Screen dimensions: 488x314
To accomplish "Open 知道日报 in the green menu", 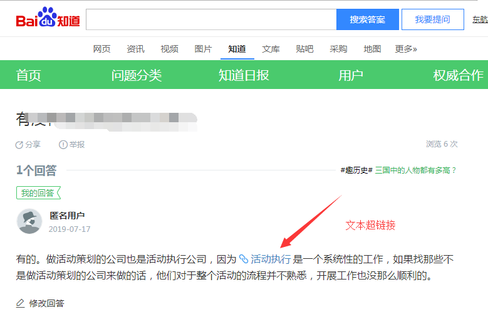I will 244,75.
